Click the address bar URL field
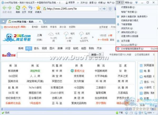Image resolution: width=158 pixels, height=115 pixels. click(71, 9)
